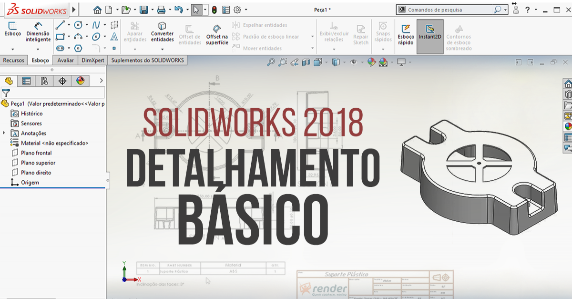The width and height of the screenshot is (572, 299).
Task: Click the Comandos de pesquisa search field
Action: (x=448, y=9)
